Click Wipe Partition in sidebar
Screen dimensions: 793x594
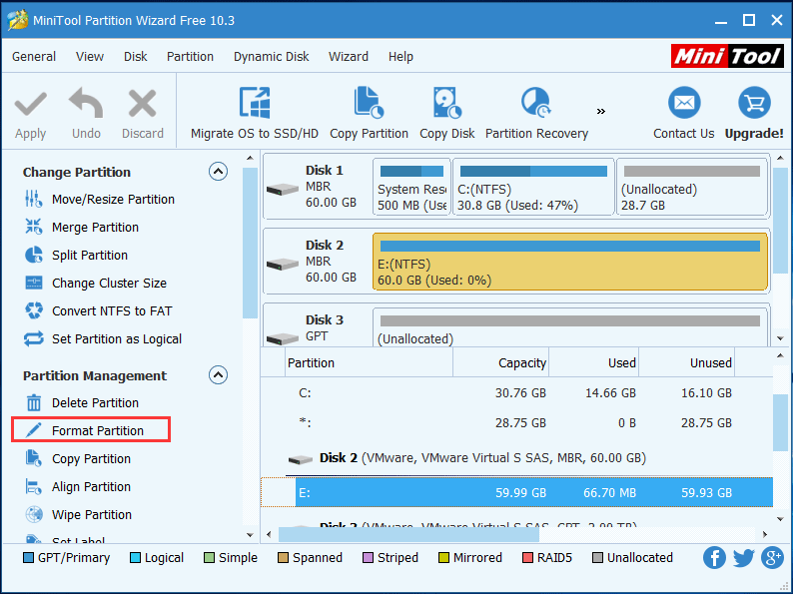click(x=78, y=514)
